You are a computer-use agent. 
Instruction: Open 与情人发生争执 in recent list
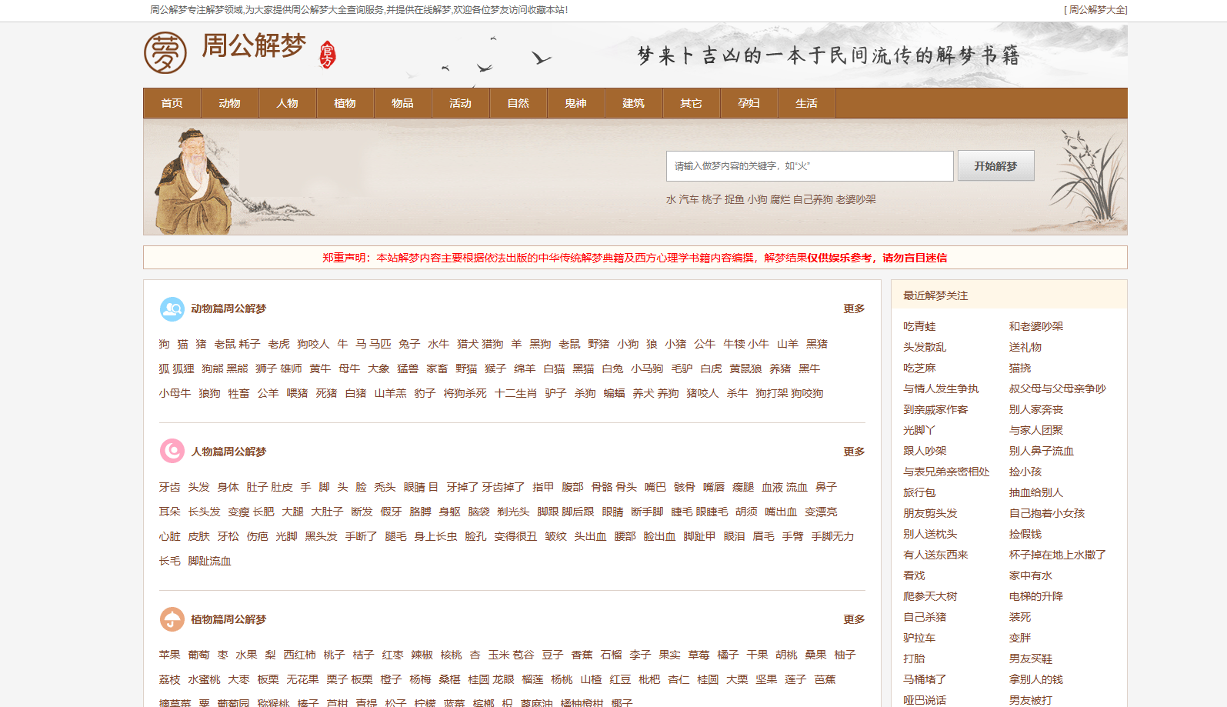[941, 389]
